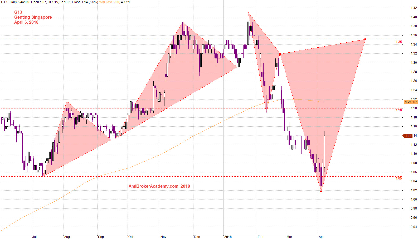Image resolution: width=418 pixels, height=239 pixels.
Task: Click the Jul label on time axis
Action: tap(35, 237)
